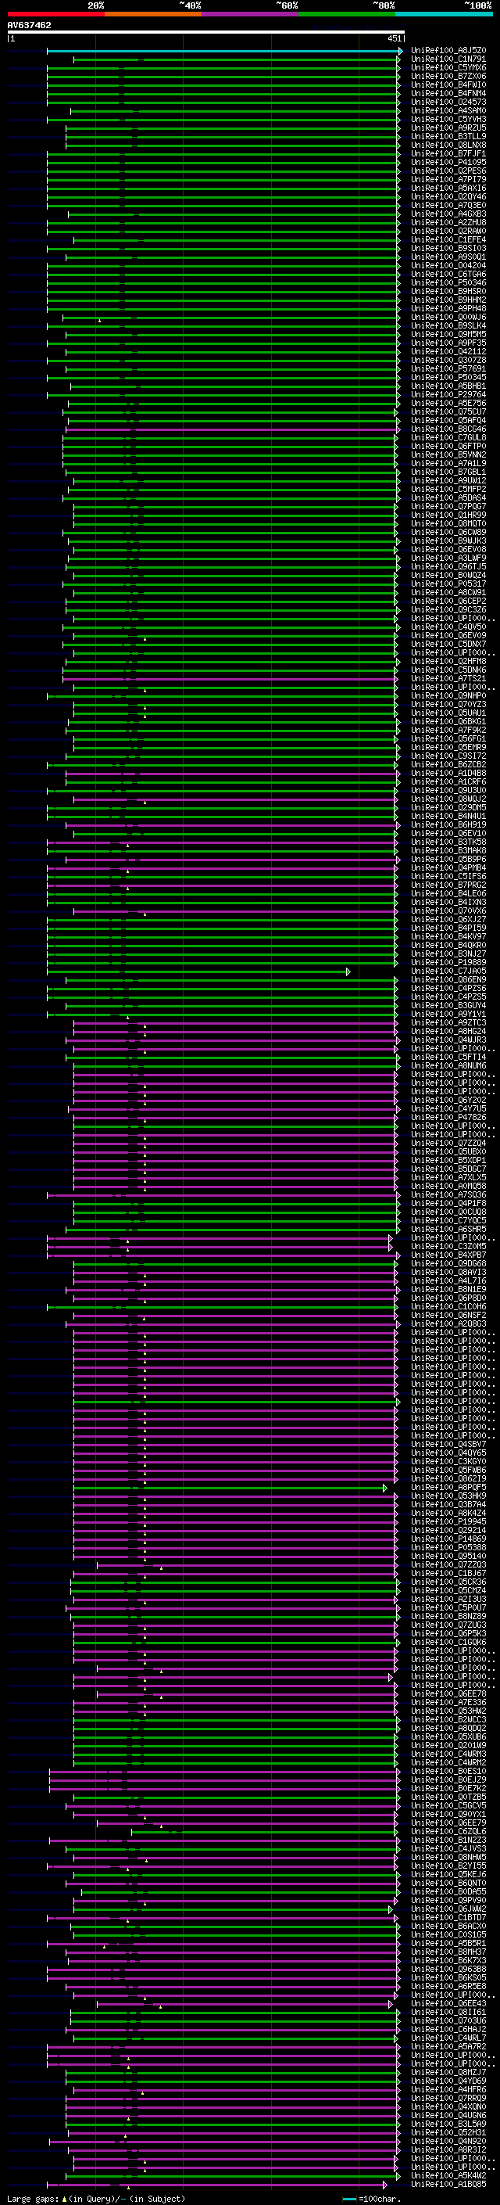The image size is (500, 2205).
Task: Open hit UniRef100_B9SLK4
Action: pos(448,325)
